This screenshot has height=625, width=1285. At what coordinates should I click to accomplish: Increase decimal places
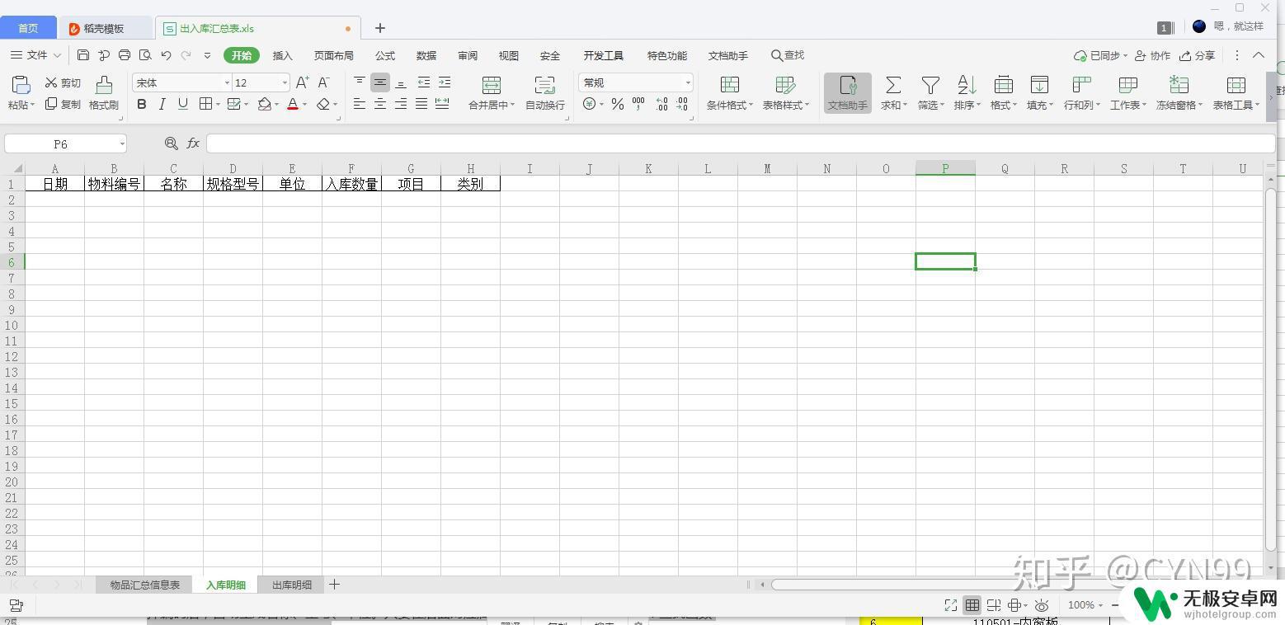(661, 104)
